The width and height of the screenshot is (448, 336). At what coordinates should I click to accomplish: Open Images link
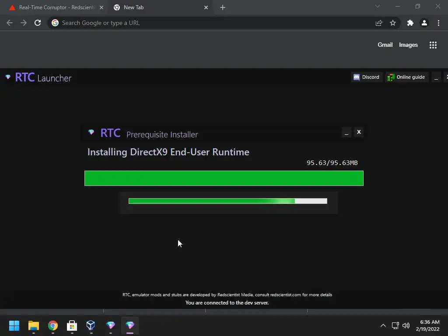pos(408,45)
